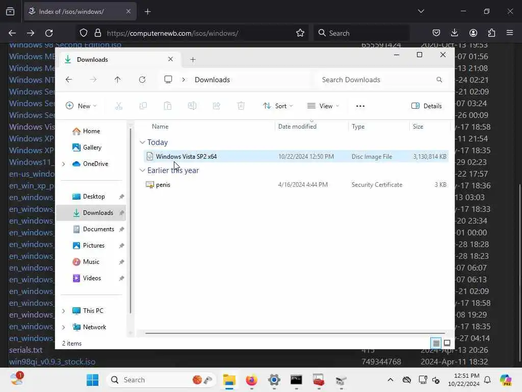This screenshot has height=392, width=522.
Task: Select Windows Vista SP2 x64 file
Action: 296,156
